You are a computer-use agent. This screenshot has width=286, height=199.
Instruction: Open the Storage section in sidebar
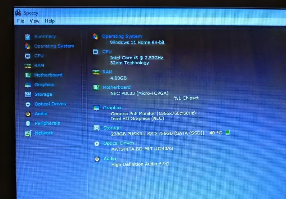point(43,94)
